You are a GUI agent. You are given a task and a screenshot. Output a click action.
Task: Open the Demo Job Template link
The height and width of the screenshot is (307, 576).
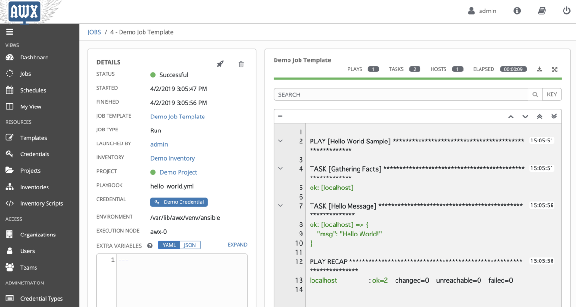pos(178,117)
